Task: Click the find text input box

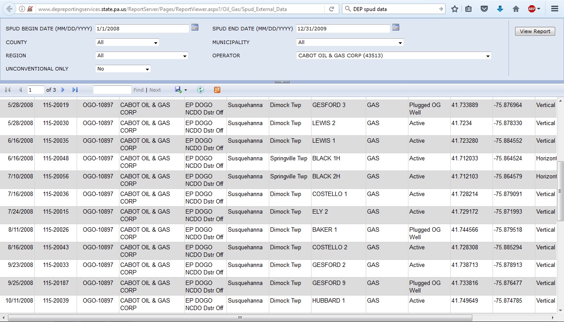Action: [x=112, y=90]
